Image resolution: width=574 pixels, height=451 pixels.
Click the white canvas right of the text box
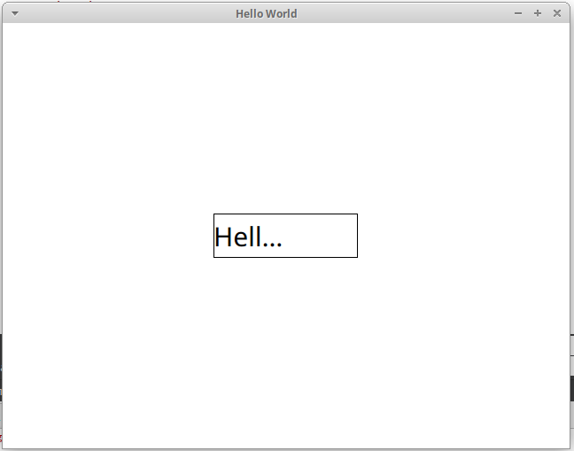(x=461, y=236)
